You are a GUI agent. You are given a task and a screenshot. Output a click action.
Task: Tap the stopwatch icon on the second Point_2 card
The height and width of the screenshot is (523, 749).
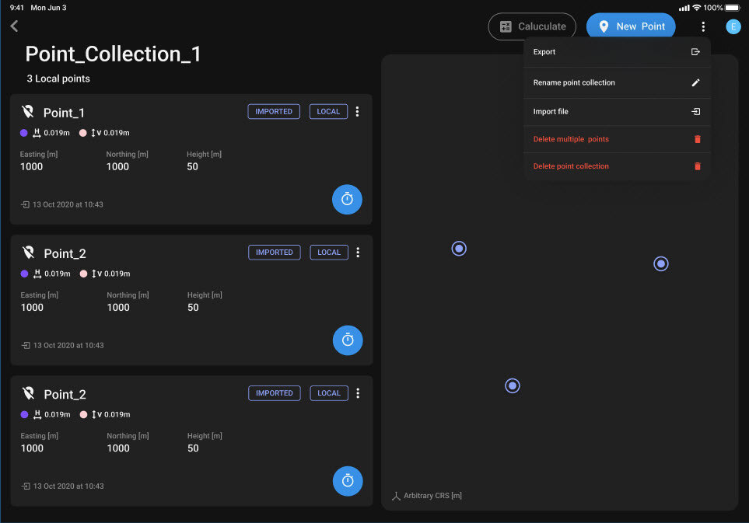[347, 481]
